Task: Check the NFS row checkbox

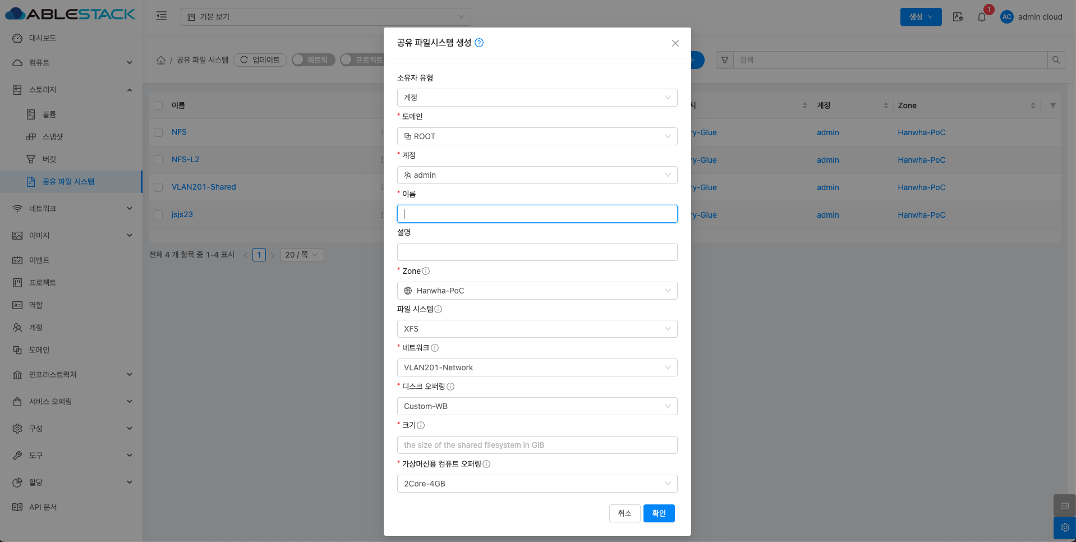Action: (x=158, y=132)
